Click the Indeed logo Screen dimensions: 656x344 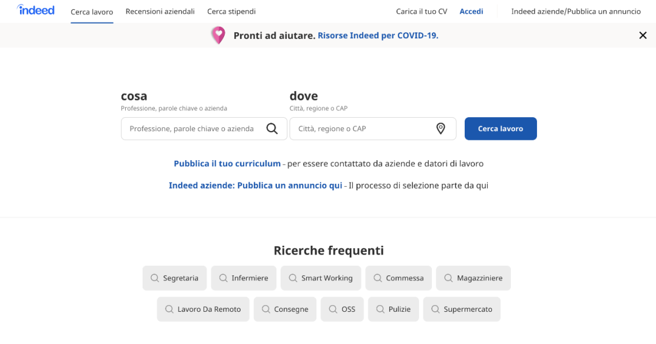pyautogui.click(x=36, y=10)
